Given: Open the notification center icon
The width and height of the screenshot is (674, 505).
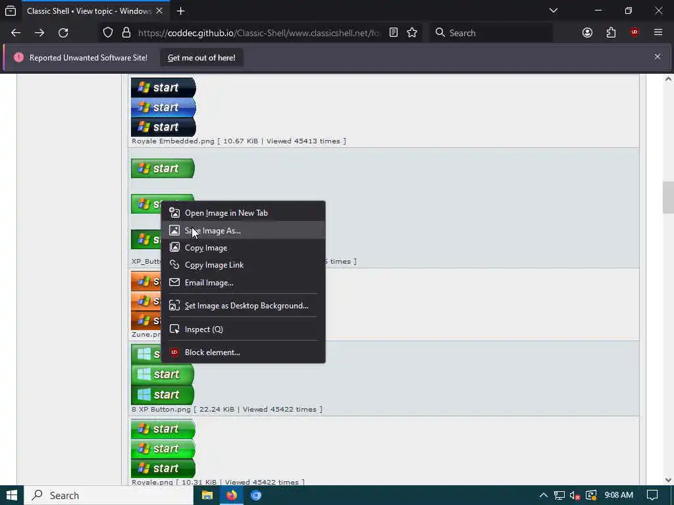Looking at the screenshot, I should click(652, 496).
